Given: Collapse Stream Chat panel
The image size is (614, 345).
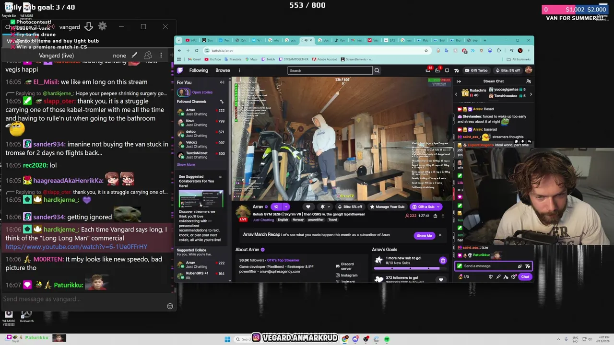Looking at the screenshot, I should (459, 81).
